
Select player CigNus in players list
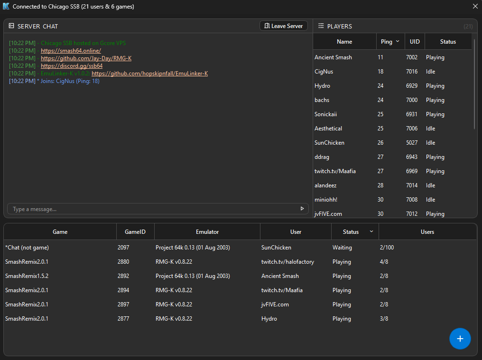coord(392,71)
